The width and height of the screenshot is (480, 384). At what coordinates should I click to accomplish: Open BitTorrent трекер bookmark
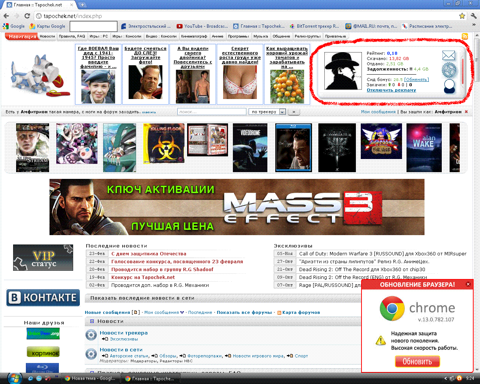pos(314,26)
